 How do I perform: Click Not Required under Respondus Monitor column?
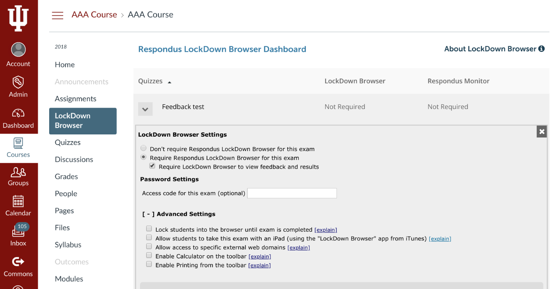click(x=448, y=107)
